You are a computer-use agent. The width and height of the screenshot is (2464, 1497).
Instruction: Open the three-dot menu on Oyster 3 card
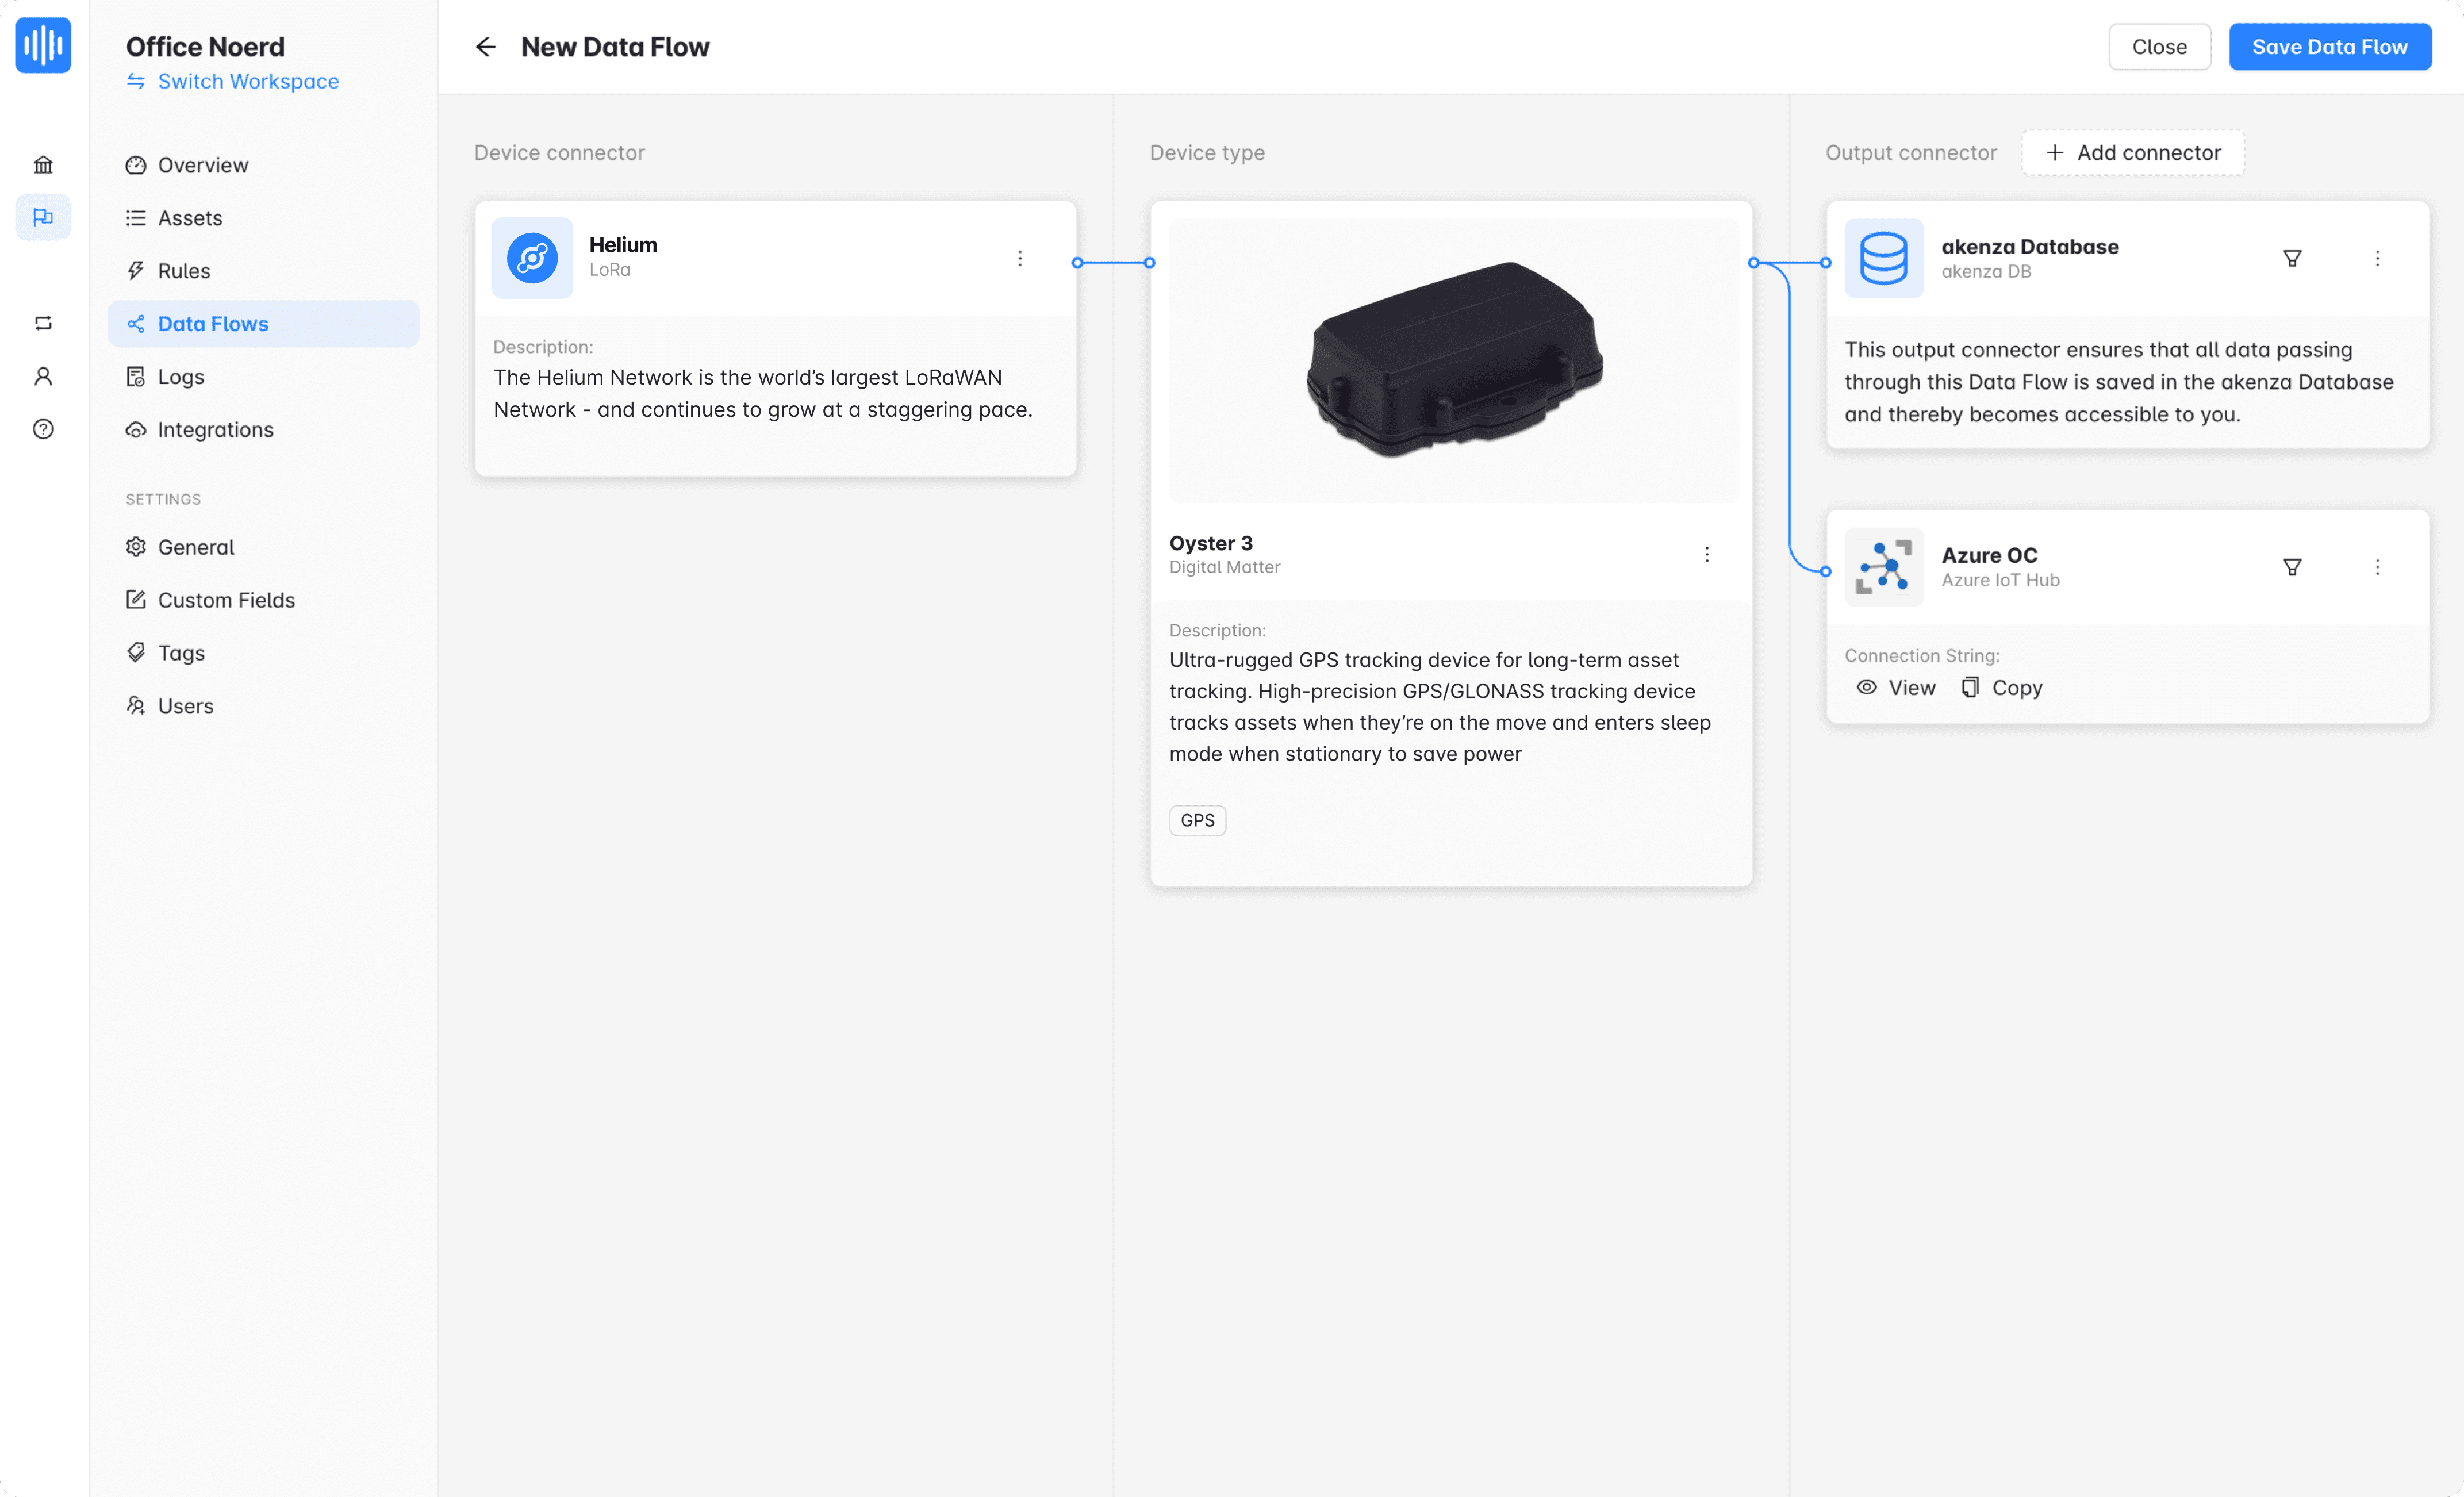1707,554
